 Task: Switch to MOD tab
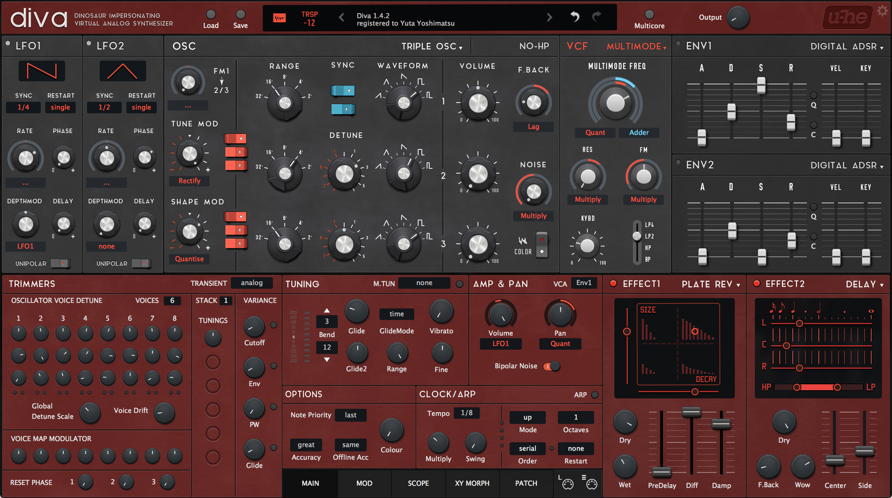364,483
